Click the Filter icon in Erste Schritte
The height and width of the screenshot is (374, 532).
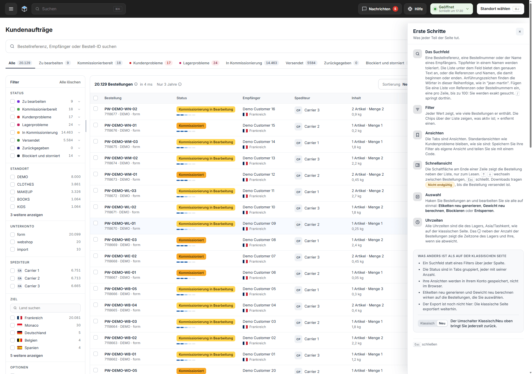coord(418,109)
